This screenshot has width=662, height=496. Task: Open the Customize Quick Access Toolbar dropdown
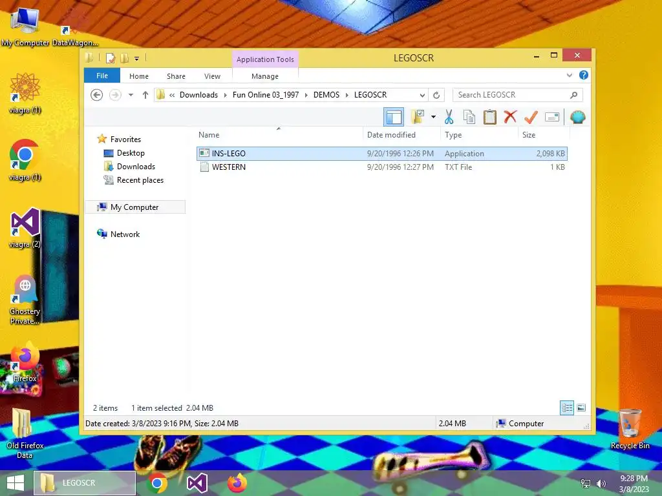tap(137, 58)
